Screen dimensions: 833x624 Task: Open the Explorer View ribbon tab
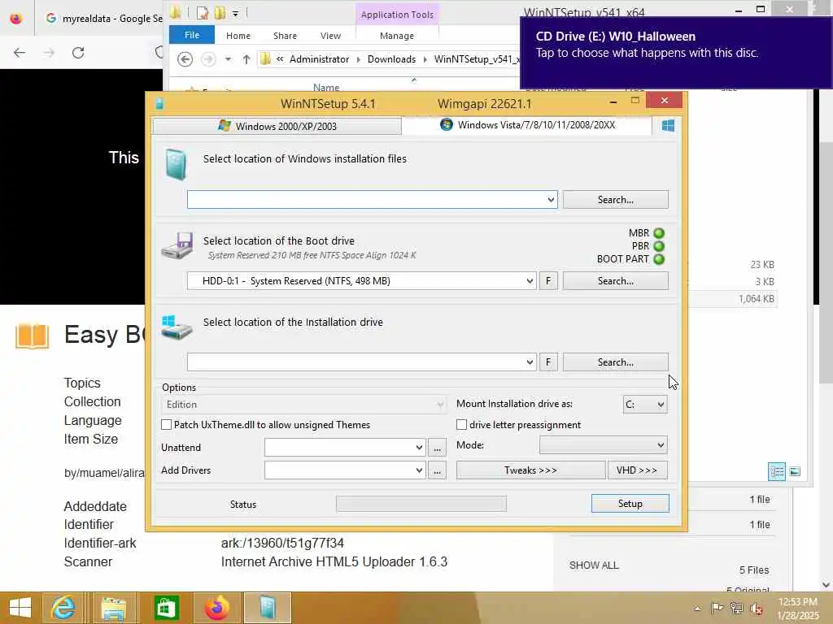[x=330, y=36]
